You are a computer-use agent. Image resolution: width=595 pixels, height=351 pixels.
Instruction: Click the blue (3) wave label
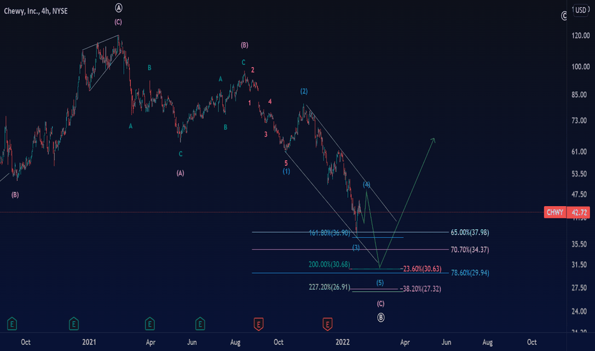[356, 248]
